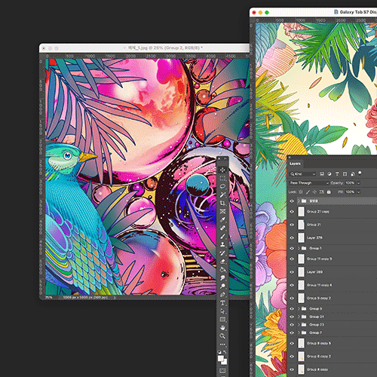Expand the Group 1 folder layer
This screenshot has width=377, height=377.
[x=299, y=248]
